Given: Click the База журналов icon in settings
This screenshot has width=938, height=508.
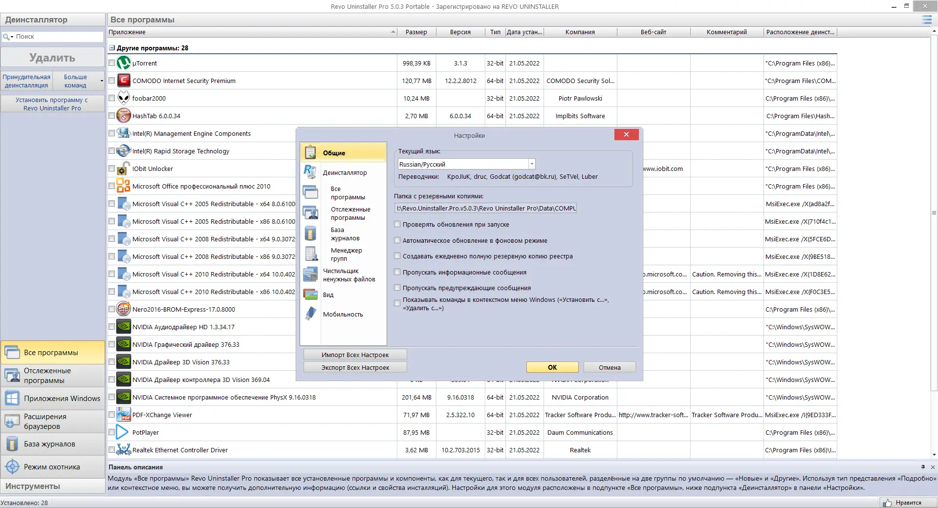Looking at the screenshot, I should (x=310, y=233).
